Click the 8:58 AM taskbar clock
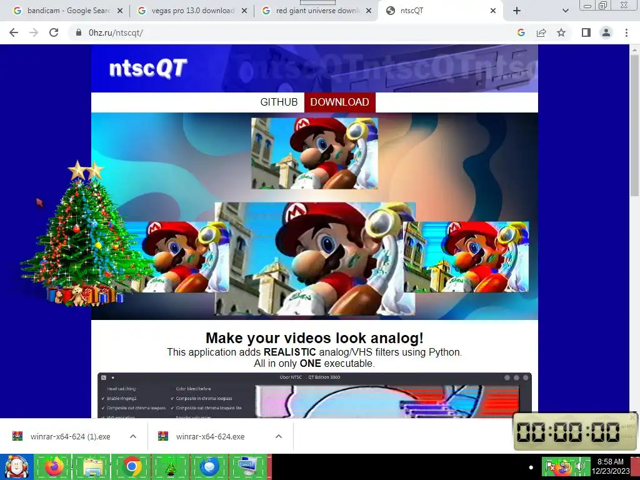640x480 pixels. [x=611, y=466]
